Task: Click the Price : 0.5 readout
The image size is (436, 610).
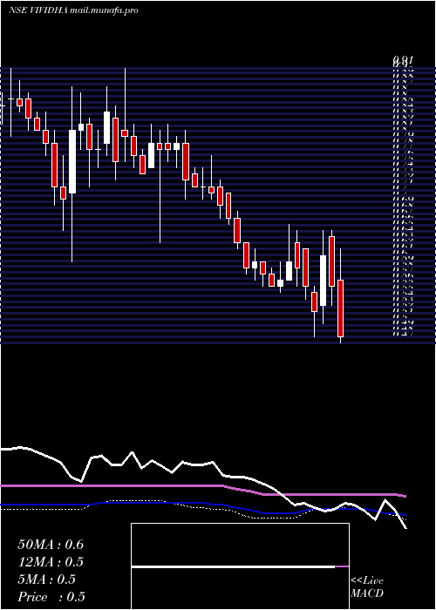Action: click(x=51, y=597)
